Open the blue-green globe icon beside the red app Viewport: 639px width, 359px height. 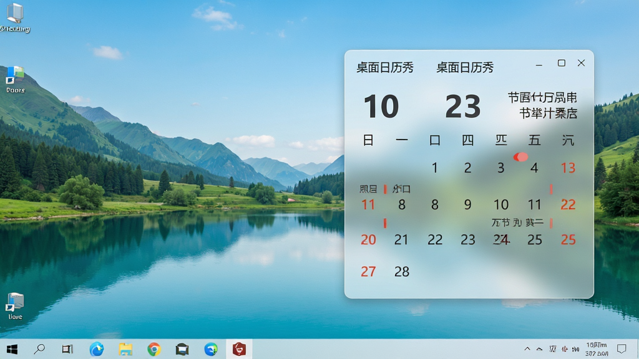pyautogui.click(x=211, y=349)
